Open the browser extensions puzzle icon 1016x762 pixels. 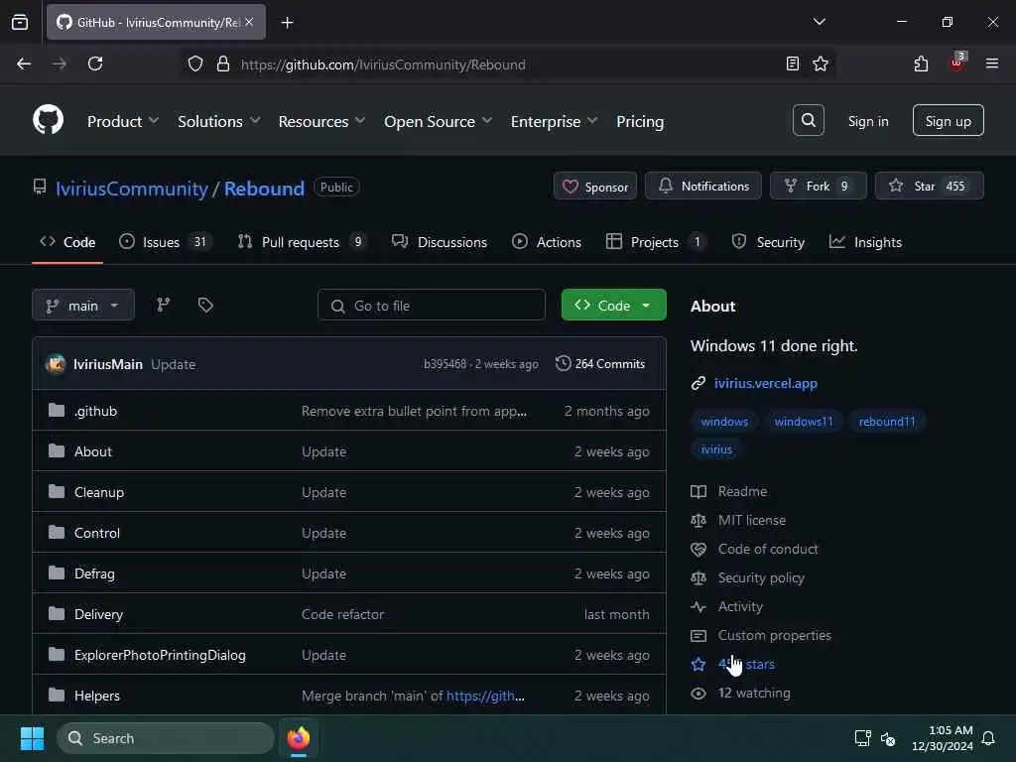point(921,63)
